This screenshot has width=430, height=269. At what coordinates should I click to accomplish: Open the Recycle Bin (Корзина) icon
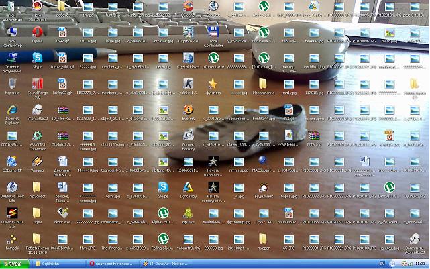tap(12, 84)
